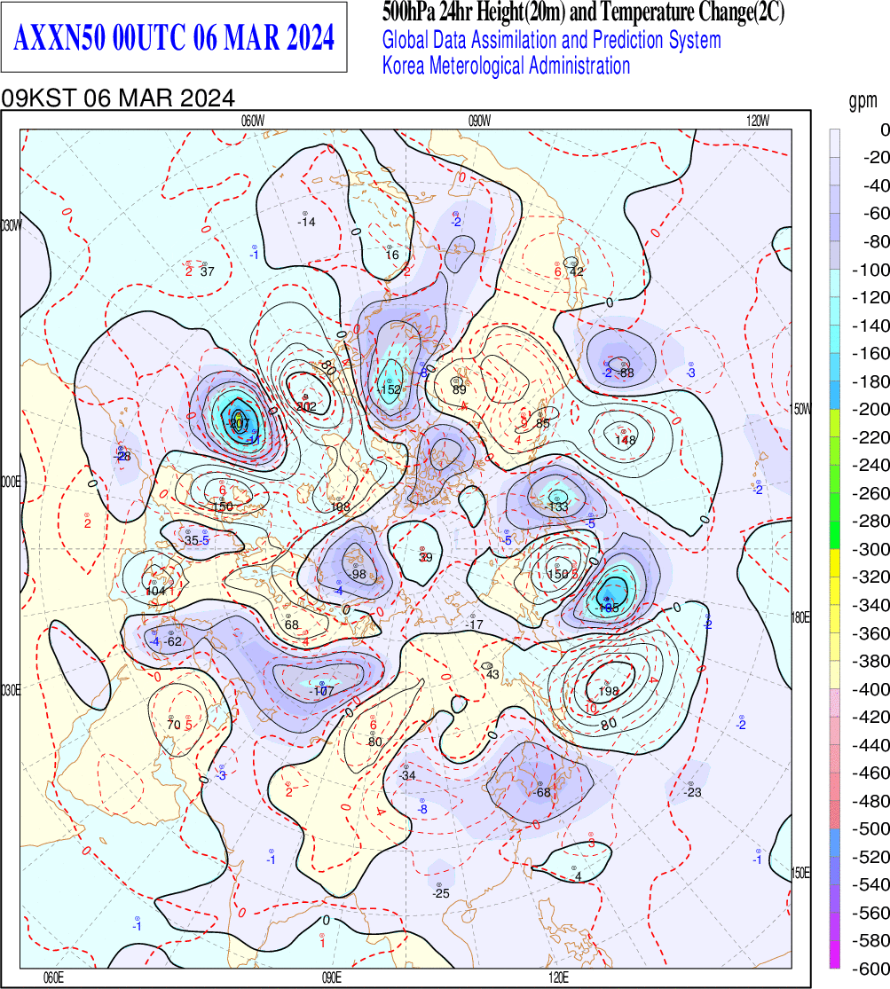Click the "104" height change value
890x989 pixels.
pyautogui.click(x=156, y=592)
